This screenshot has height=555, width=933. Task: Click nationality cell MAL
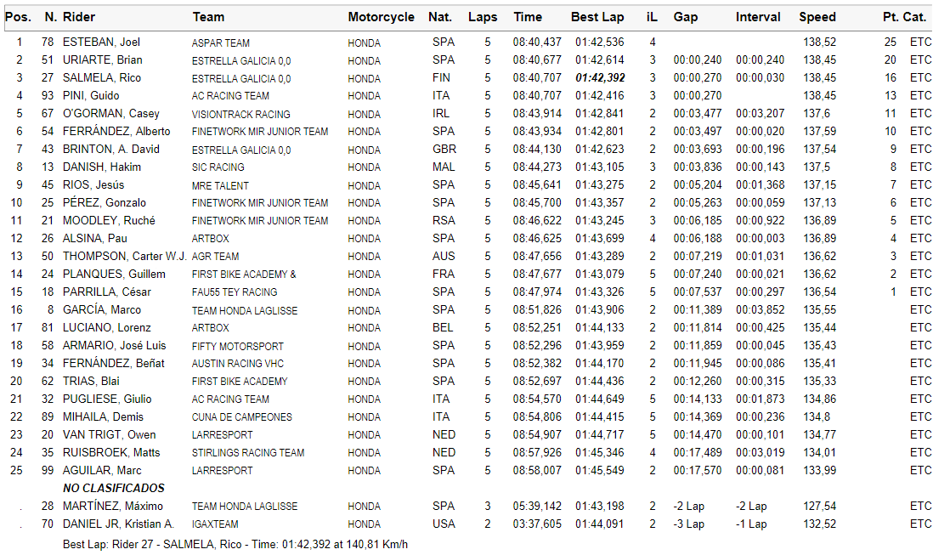(444, 167)
